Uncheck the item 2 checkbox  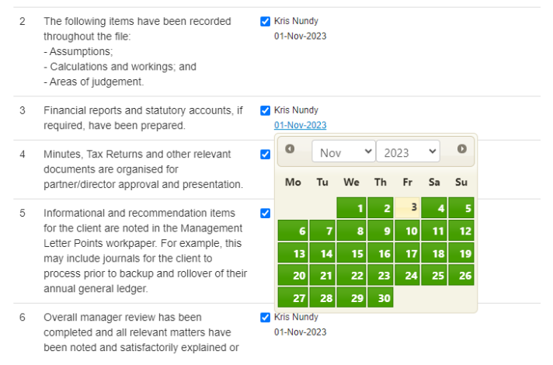tap(266, 22)
